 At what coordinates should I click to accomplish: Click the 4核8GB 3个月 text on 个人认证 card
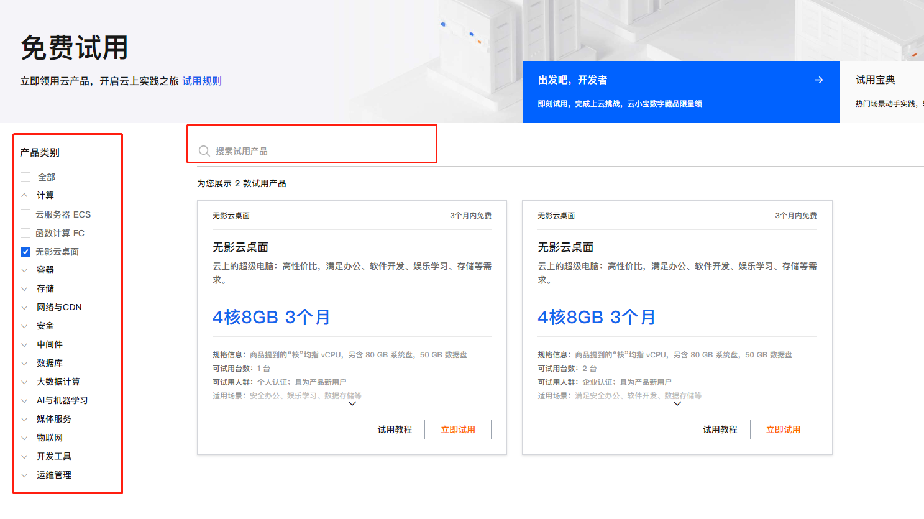coord(272,317)
